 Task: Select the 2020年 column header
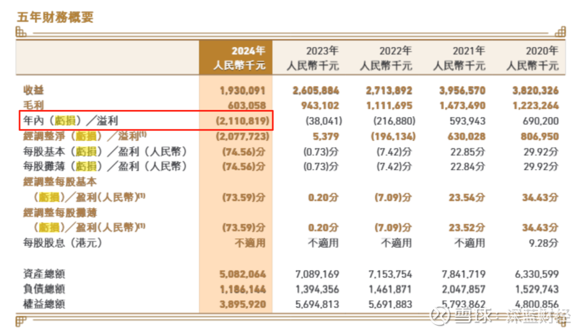(542, 51)
